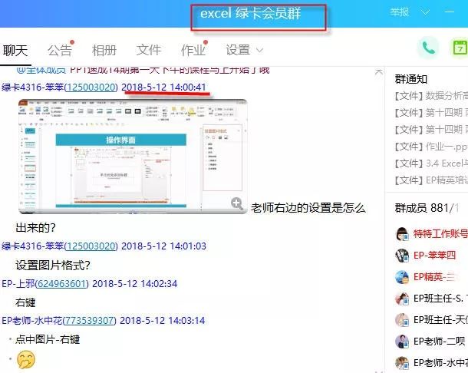Image resolution: width=468 pixels, height=373 pixels.
Task: Start a group voice call with phone icon
Action: pos(429,48)
